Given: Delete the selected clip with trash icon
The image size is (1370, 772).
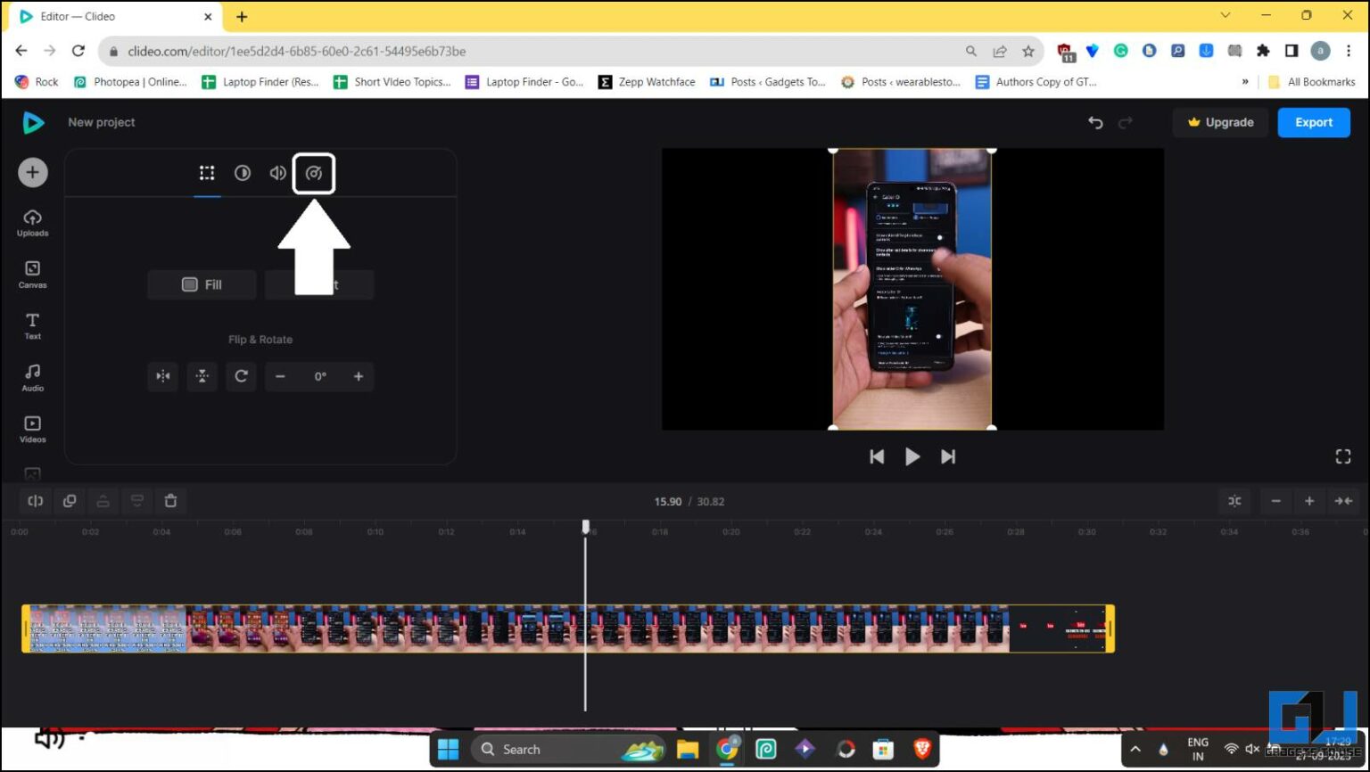Looking at the screenshot, I should (x=171, y=501).
